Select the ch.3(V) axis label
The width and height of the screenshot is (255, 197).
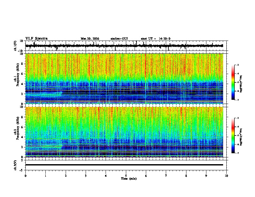coord(15,165)
